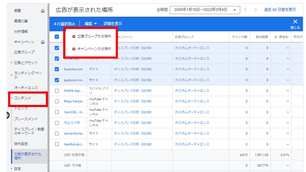Viewport: 306px width, 172px height.
Task: Check the Blippi françai row checkbox
Action: coord(57,101)
